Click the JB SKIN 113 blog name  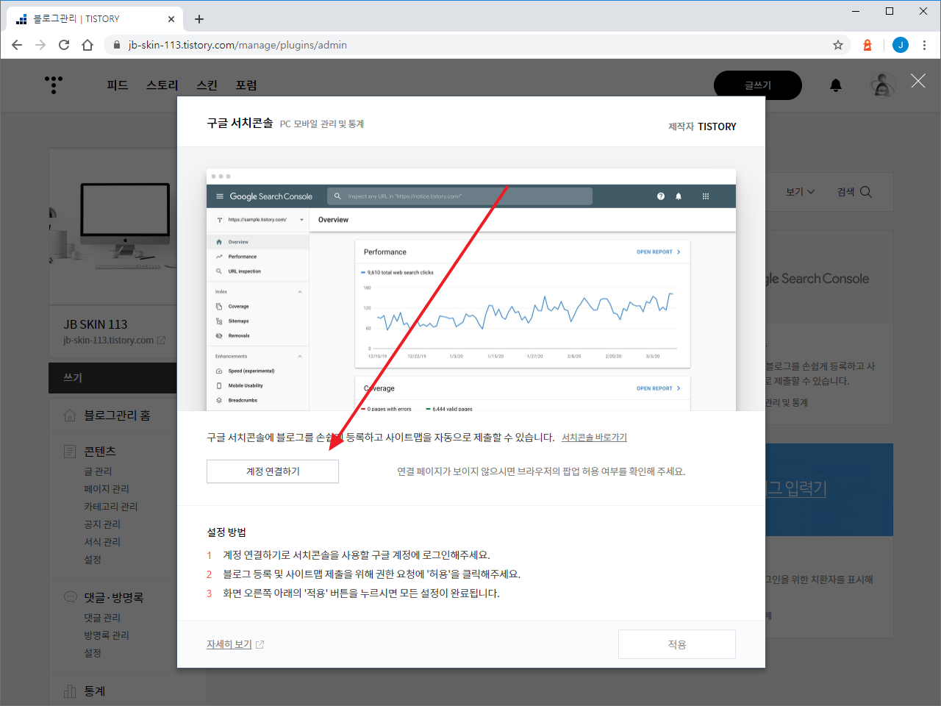point(96,324)
